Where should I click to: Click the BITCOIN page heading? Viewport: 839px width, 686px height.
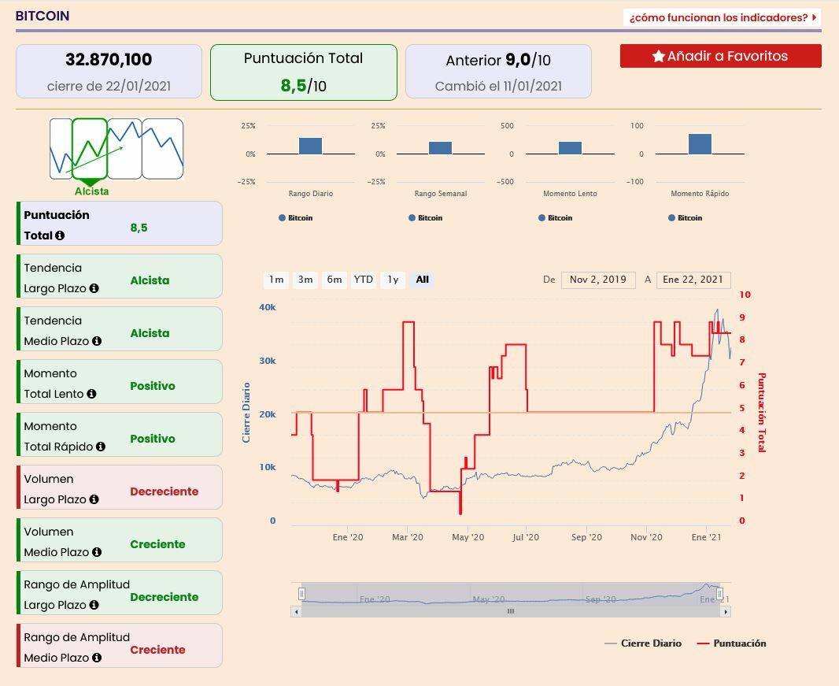click(x=43, y=16)
